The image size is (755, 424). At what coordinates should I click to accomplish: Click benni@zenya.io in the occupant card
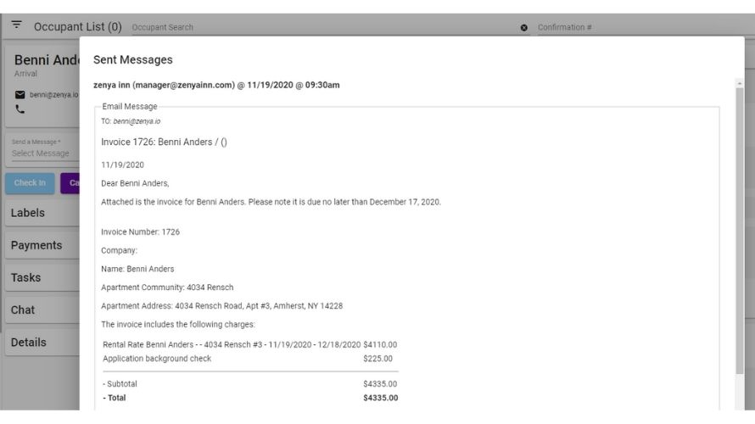tap(53, 94)
